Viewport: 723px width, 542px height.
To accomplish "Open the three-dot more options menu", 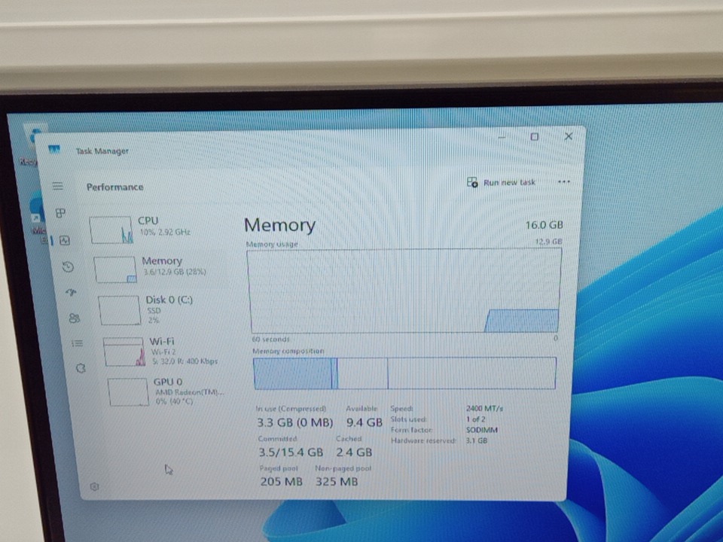I will click(563, 182).
